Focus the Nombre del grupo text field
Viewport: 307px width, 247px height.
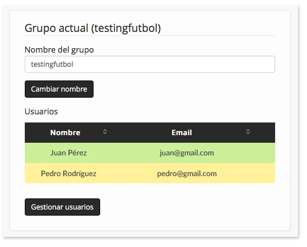[150, 64]
